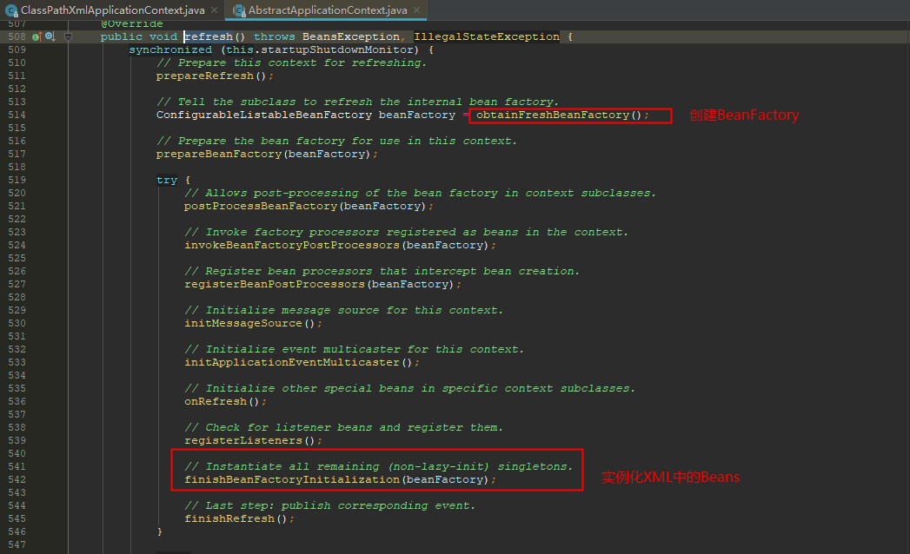Screen dimensions: 910x554
Task: Click line number 519 in gutter
Action: 17,180
